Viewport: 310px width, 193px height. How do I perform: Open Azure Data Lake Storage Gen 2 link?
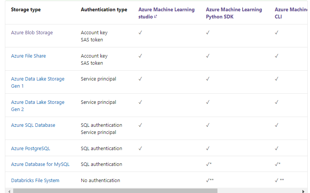point(38,102)
